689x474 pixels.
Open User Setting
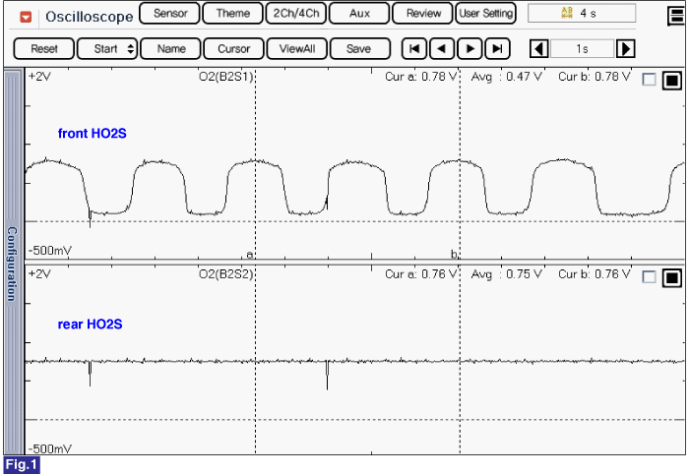(x=485, y=13)
